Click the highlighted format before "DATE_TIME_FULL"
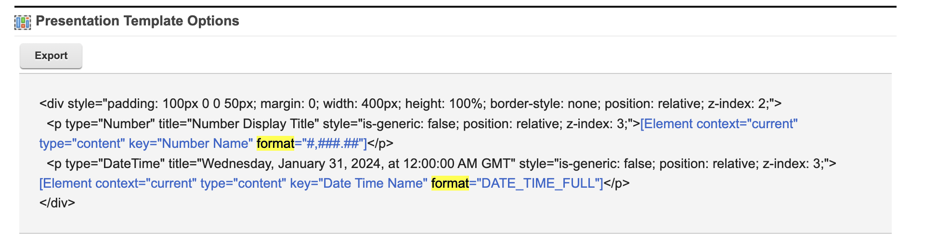This screenshot has height=241, width=937. [x=450, y=183]
